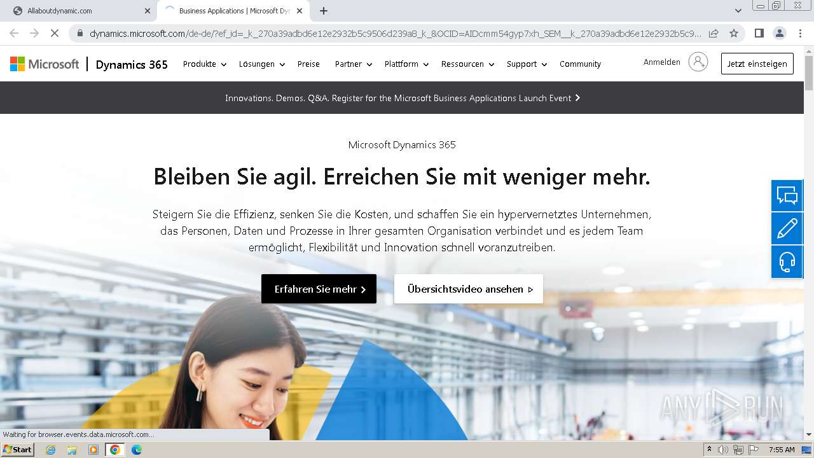Image resolution: width=814 pixels, height=458 pixels.
Task: Bookmark this page with the star icon
Action: point(734,33)
